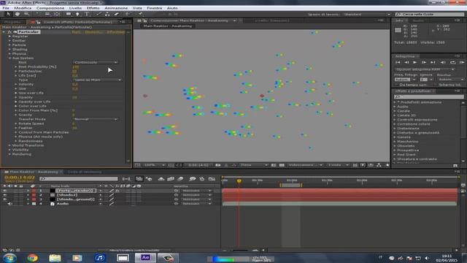The height and width of the screenshot is (263, 467).
Task: Select the Type text tool
Action: (x=87, y=14)
